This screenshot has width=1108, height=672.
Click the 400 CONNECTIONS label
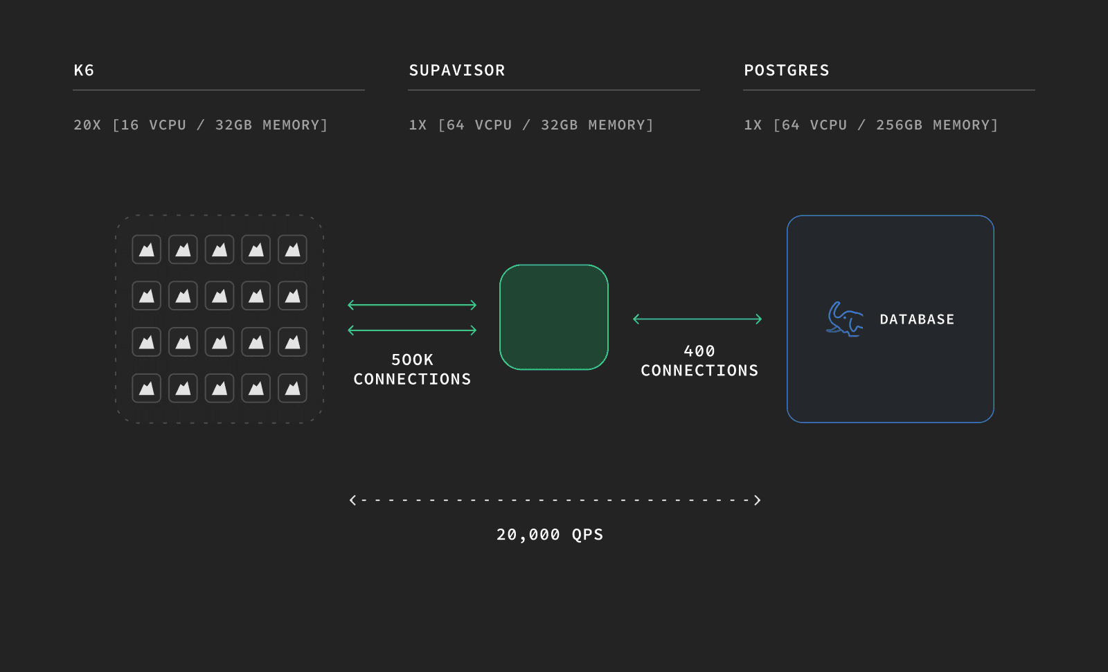click(699, 361)
